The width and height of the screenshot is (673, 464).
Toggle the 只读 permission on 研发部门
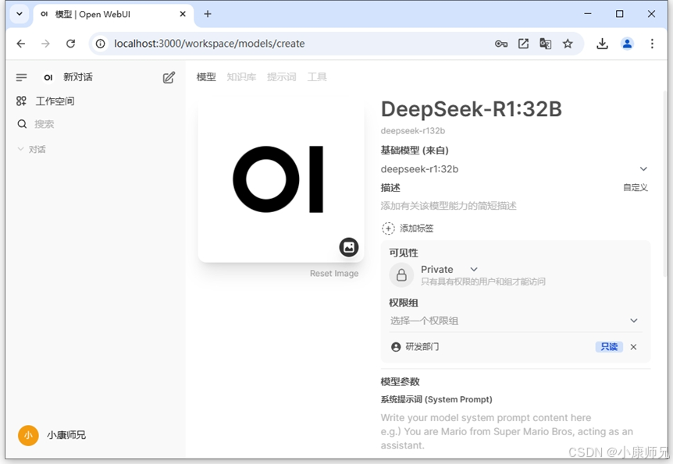[x=608, y=347]
